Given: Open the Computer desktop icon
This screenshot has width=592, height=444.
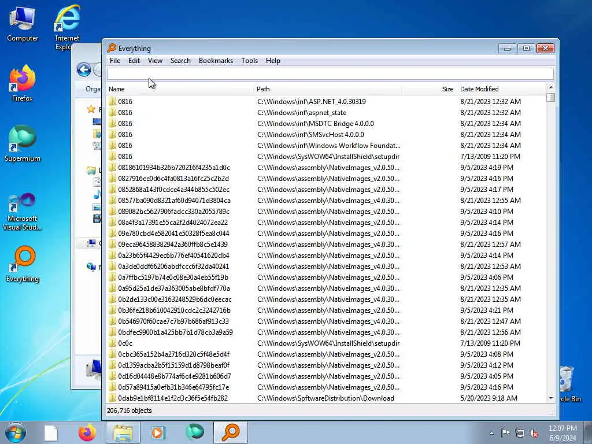Looking at the screenshot, I should pos(23,24).
